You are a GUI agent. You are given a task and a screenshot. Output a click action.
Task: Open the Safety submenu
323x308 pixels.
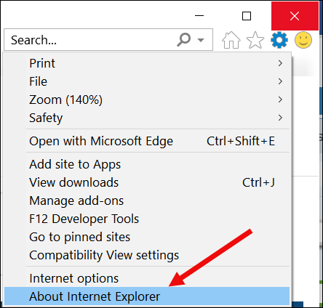pos(147,118)
